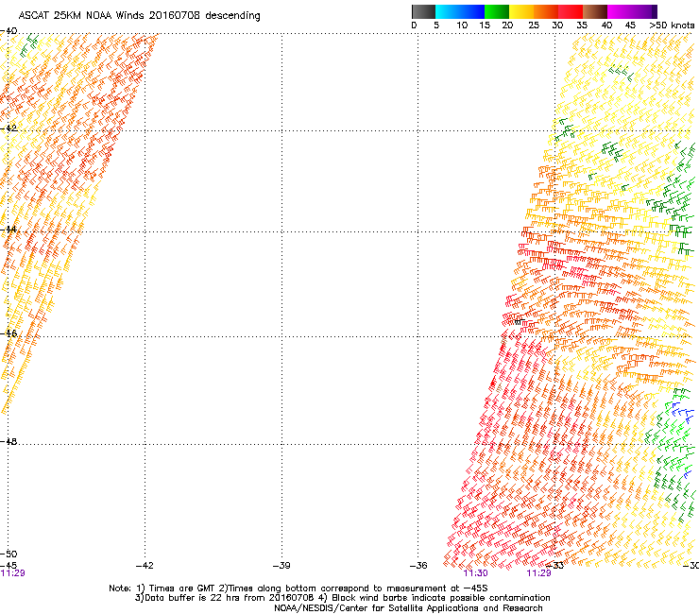Choose the brown 35-40 knots legend segment
This screenshot has height=614, width=699.
tap(595, 11)
